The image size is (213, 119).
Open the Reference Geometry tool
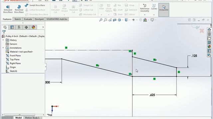coord(145,8)
